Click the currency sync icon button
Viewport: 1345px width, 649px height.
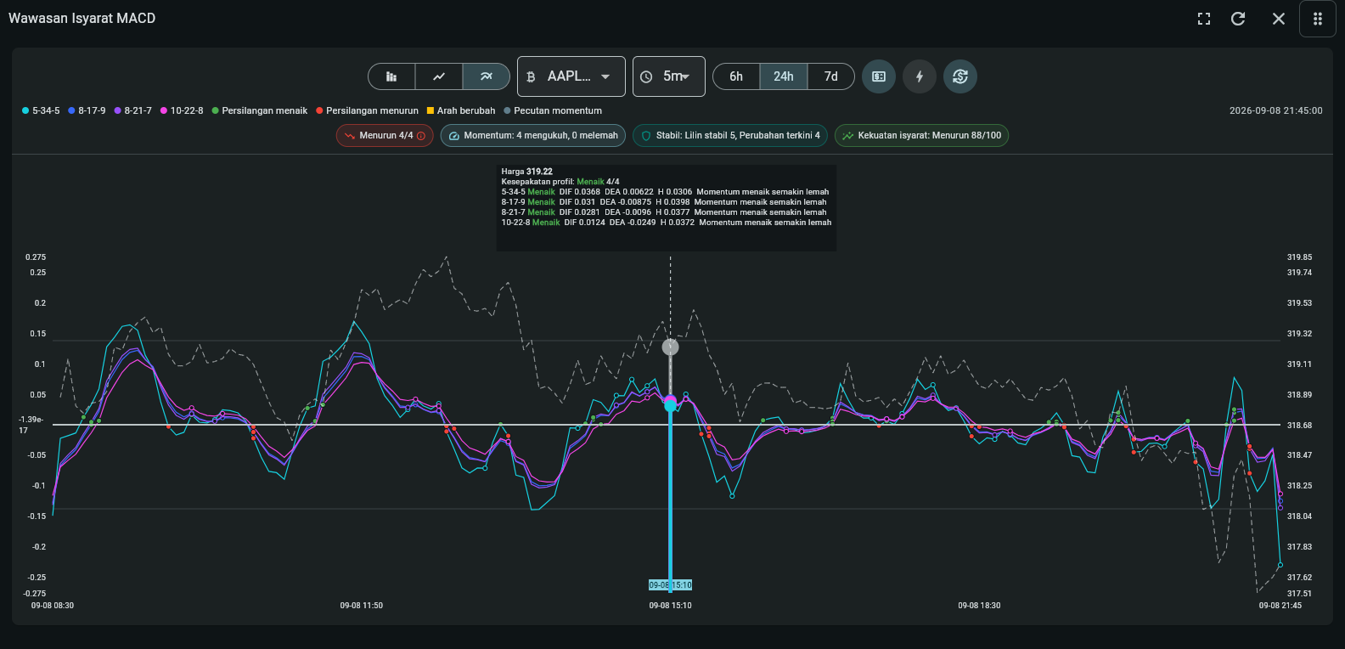pos(960,76)
